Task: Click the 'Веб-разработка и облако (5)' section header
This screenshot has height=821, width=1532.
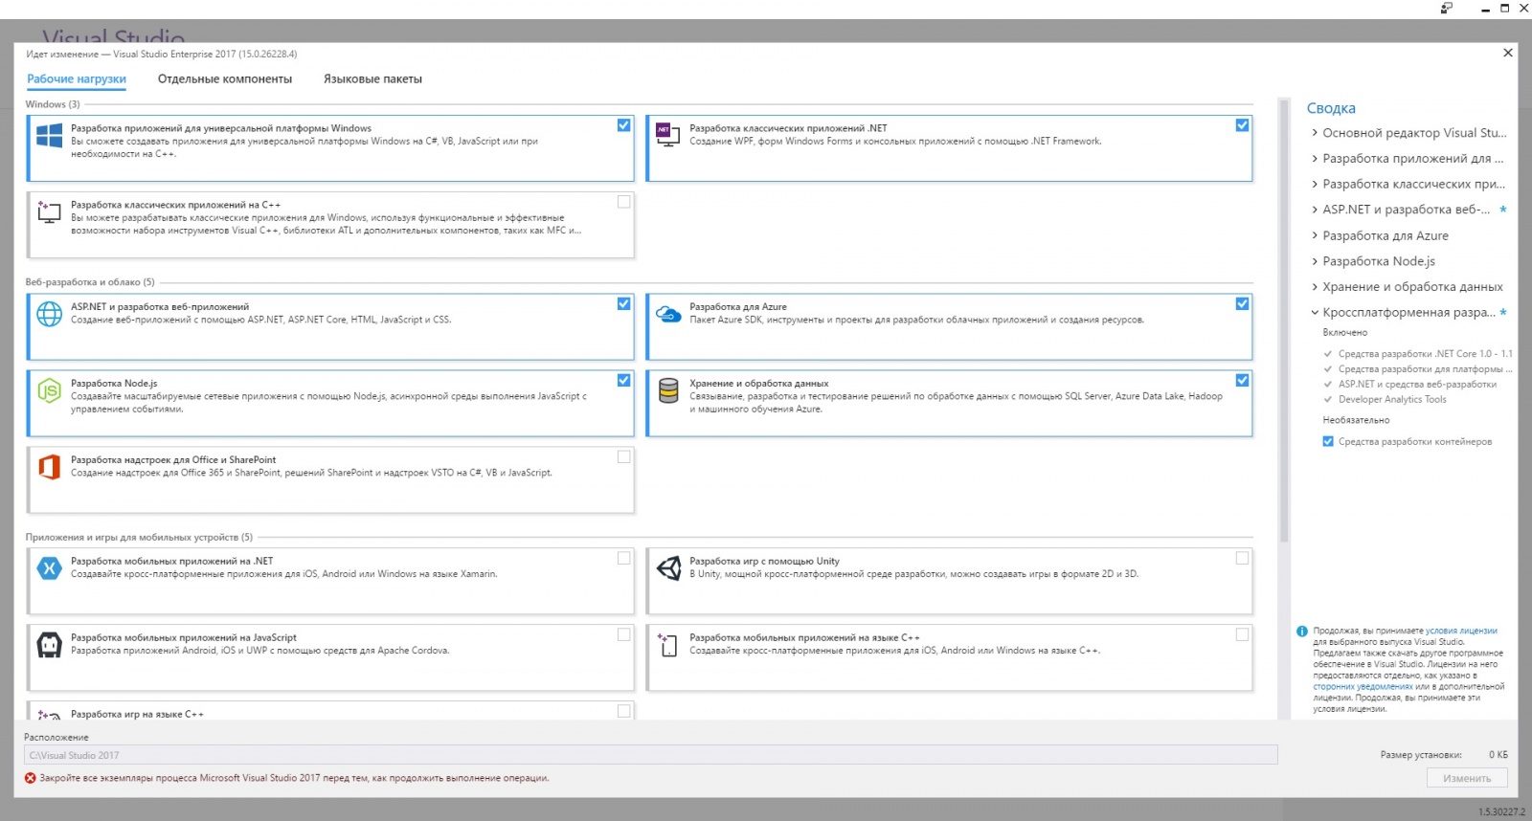Action: point(90,282)
